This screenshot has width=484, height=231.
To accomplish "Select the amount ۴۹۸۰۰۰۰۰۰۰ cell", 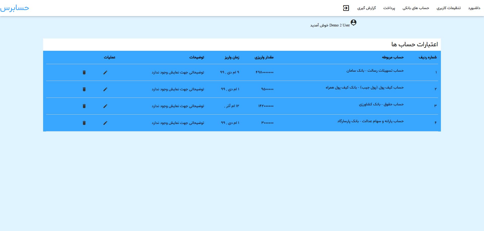I will (264, 72).
